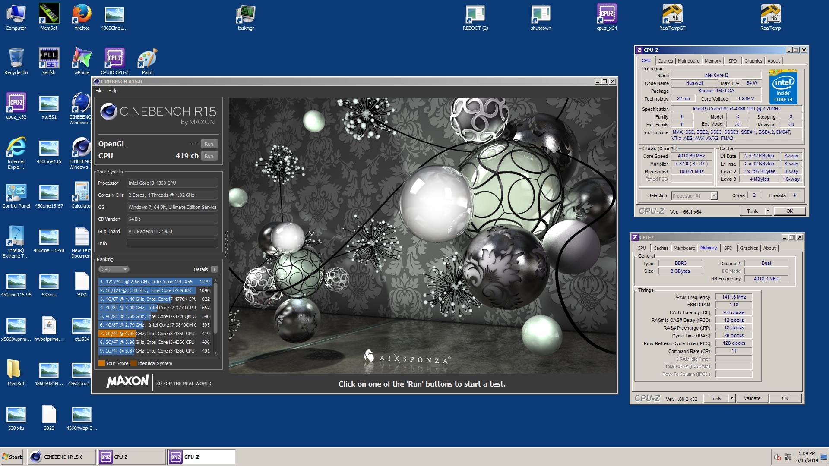Open the taskmgr desktop shortcut

tap(246, 17)
